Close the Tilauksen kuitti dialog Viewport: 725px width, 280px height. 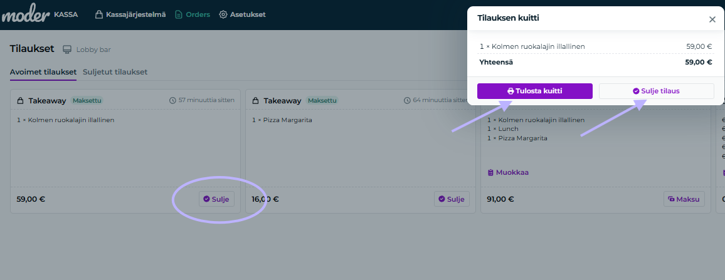click(x=712, y=19)
